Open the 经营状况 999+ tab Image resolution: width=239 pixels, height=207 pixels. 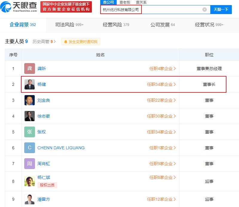tap(209, 25)
